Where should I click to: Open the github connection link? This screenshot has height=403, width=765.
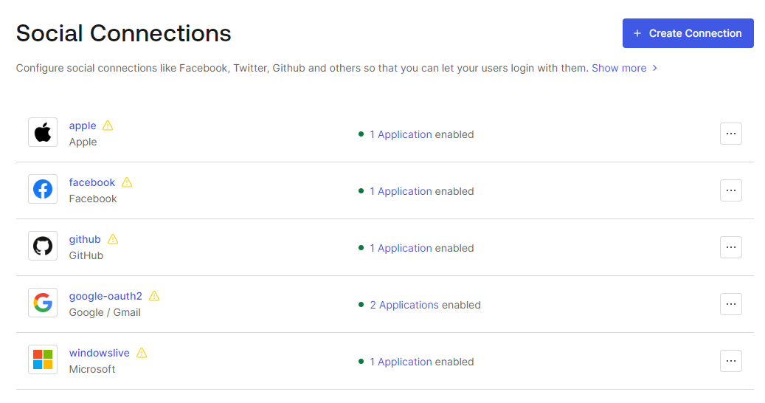(x=85, y=240)
